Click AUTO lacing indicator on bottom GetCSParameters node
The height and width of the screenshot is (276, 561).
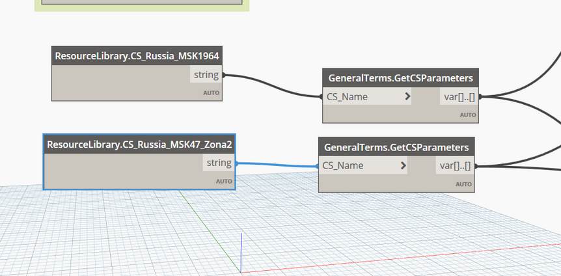463,184
